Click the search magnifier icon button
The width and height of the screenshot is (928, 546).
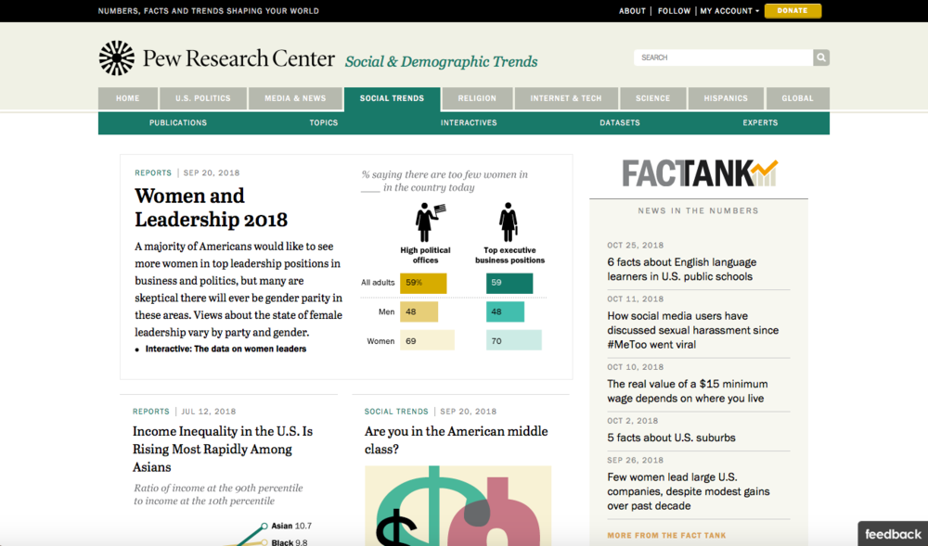pyautogui.click(x=821, y=57)
